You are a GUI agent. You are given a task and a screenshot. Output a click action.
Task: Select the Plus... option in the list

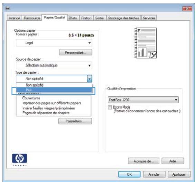point(54,90)
